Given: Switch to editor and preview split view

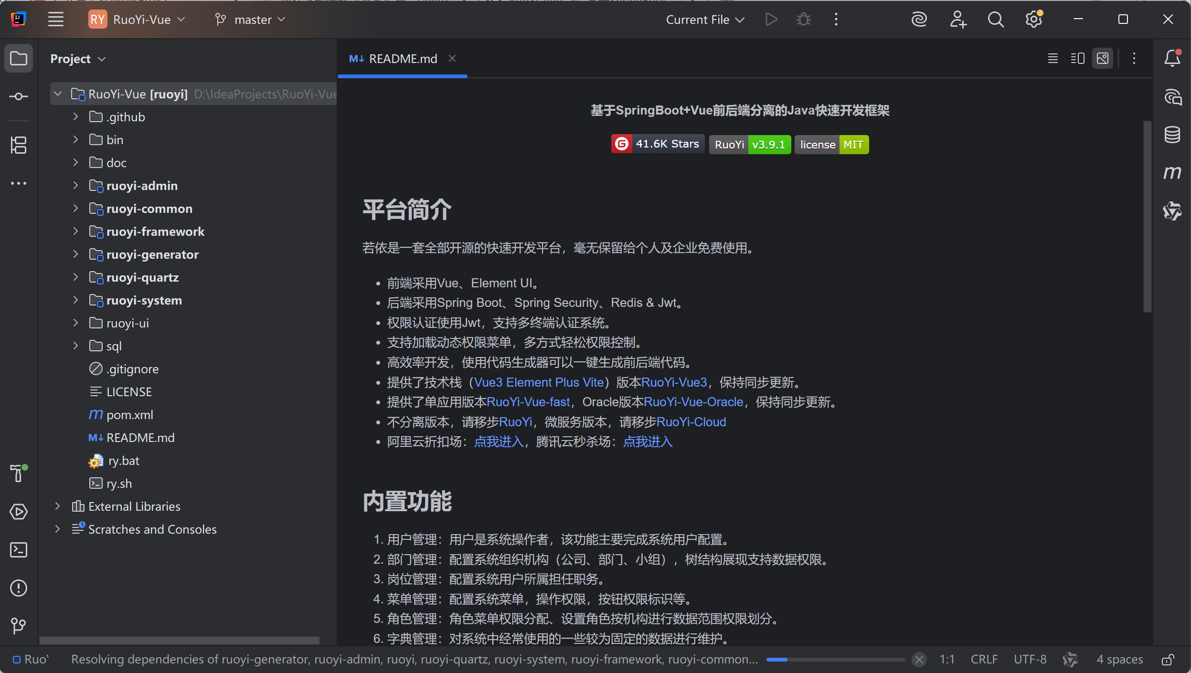Looking at the screenshot, I should coord(1077,58).
